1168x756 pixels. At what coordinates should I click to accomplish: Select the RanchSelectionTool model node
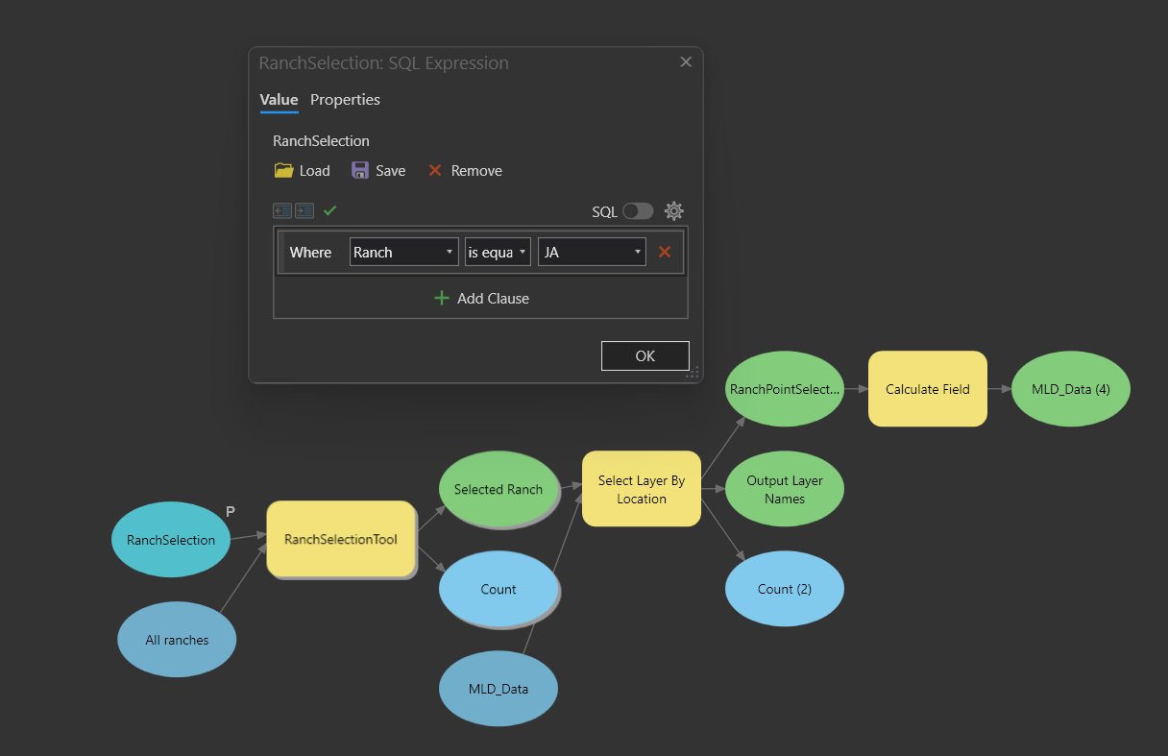[341, 539]
